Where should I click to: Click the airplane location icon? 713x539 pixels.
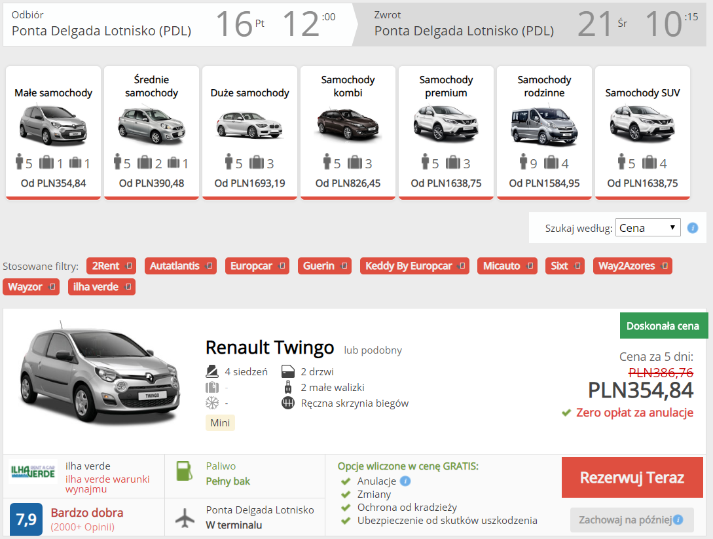coord(185,517)
